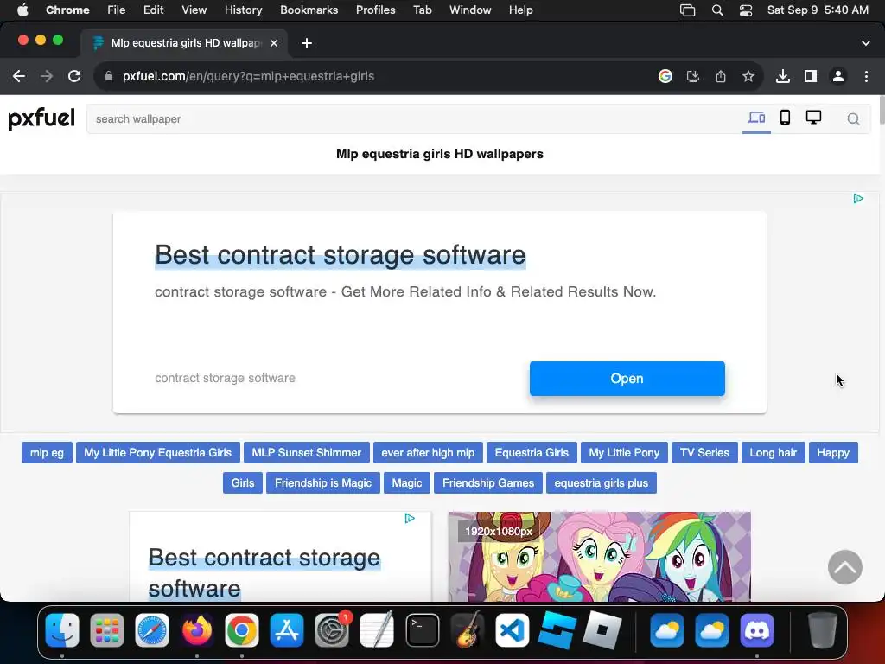The height and width of the screenshot is (664, 885).
Task: Share this page via share icon
Action: [721, 76]
